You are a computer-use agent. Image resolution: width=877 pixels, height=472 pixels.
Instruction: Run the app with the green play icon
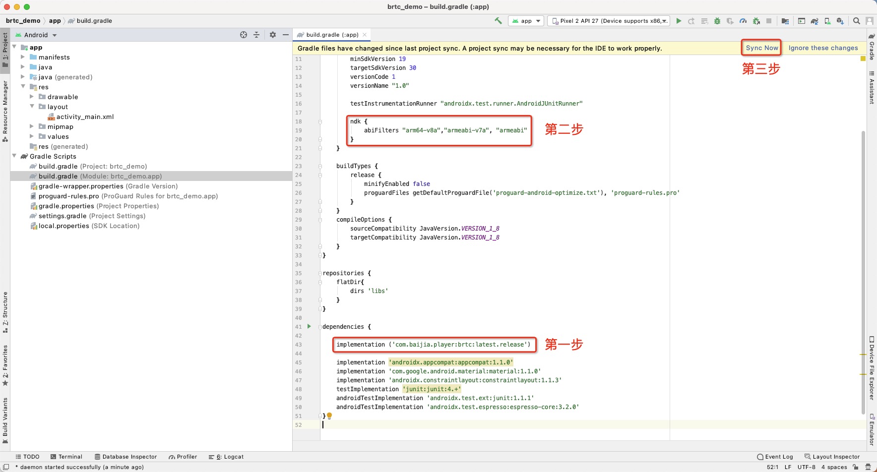pyautogui.click(x=679, y=21)
